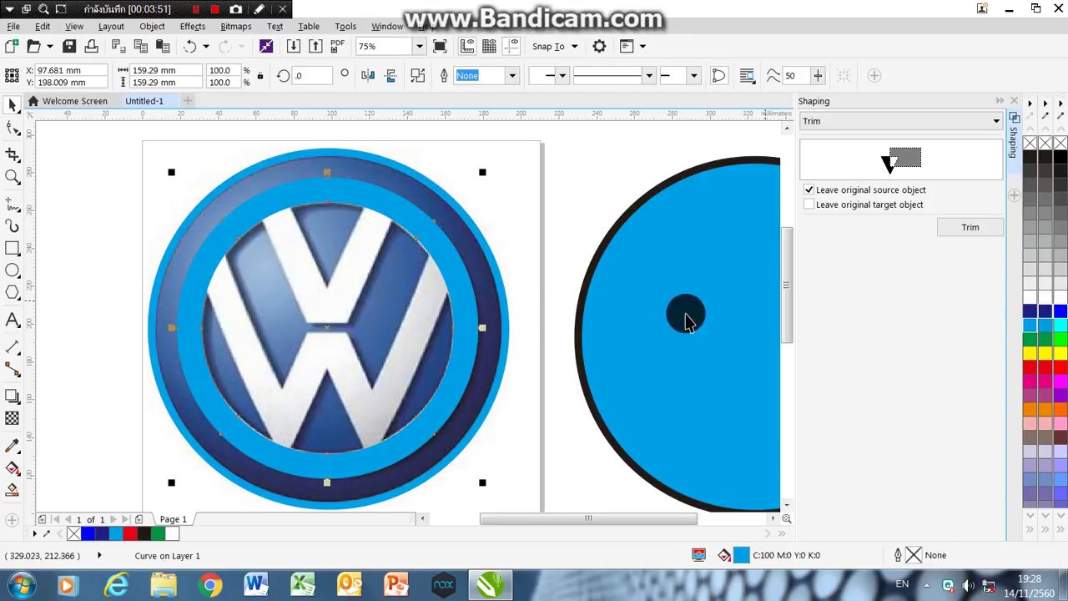Switch to the Welcome Screen tab
1068x601 pixels.
click(68, 101)
